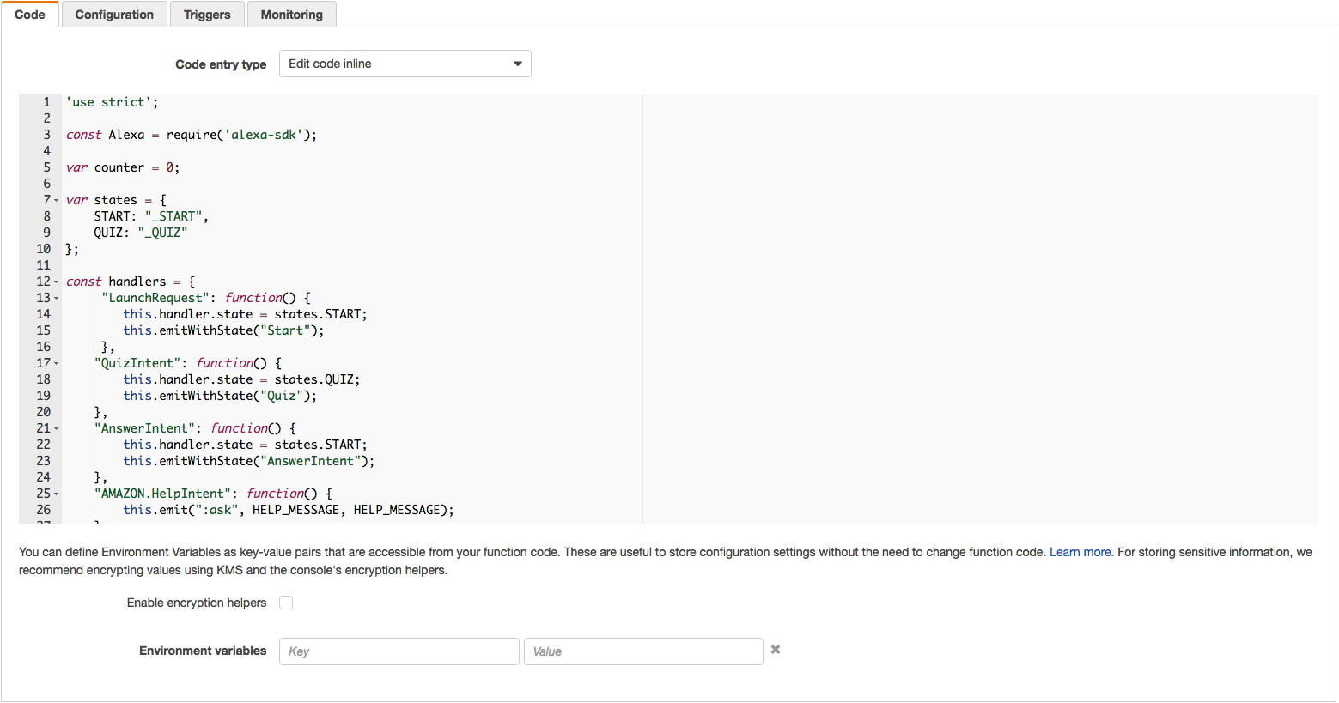This screenshot has height=703, width=1339.
Task: Collapse the states object at line 7
Action: [57, 201]
